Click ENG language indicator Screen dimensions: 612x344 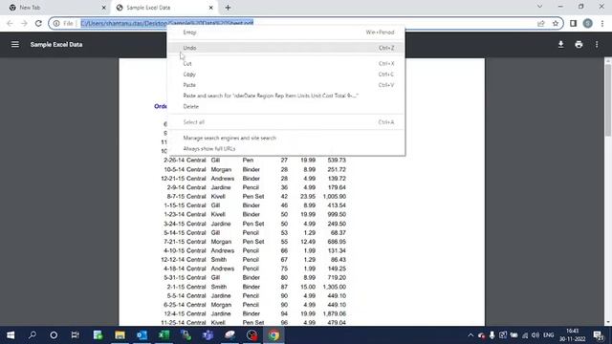click(548, 335)
